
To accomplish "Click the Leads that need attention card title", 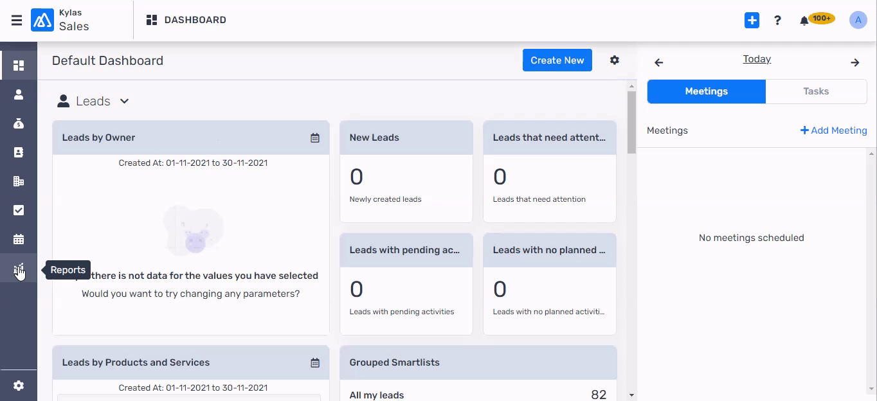I will 549,138.
